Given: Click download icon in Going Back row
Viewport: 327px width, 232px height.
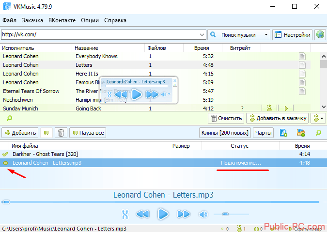Looking at the screenshot, I should pyautogui.click(x=269, y=108).
